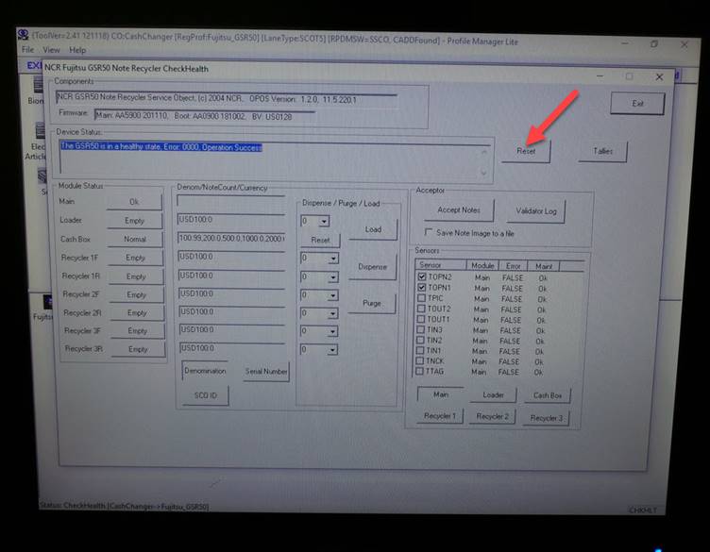710x552 pixels.
Task: Open the File menu
Action: 27,50
